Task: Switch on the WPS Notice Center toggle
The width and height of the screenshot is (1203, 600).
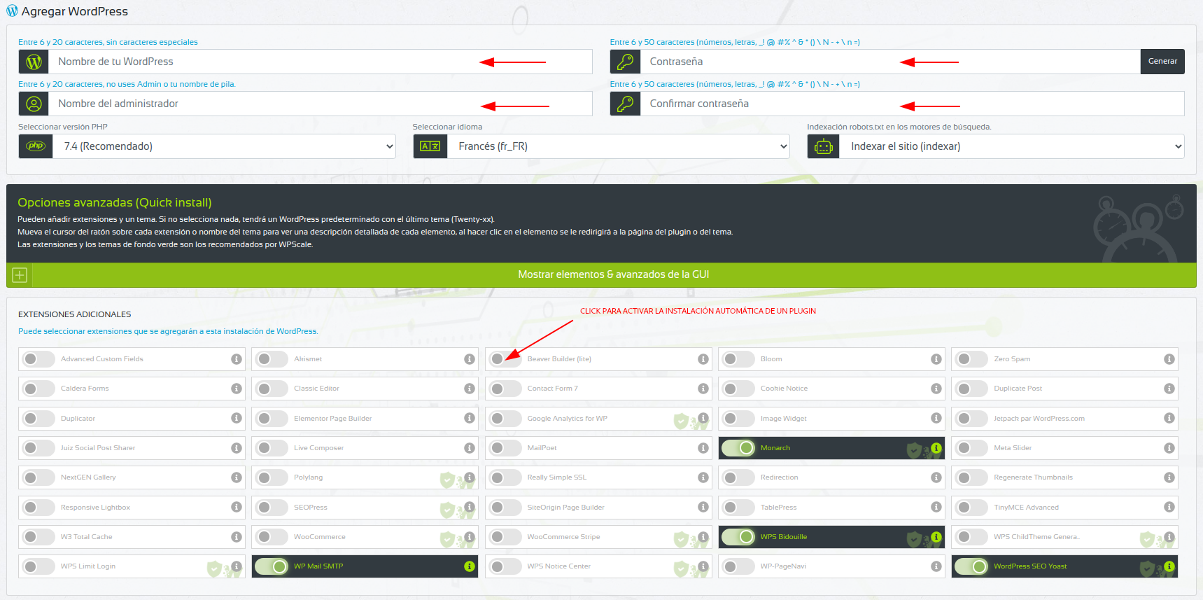Action: click(505, 566)
